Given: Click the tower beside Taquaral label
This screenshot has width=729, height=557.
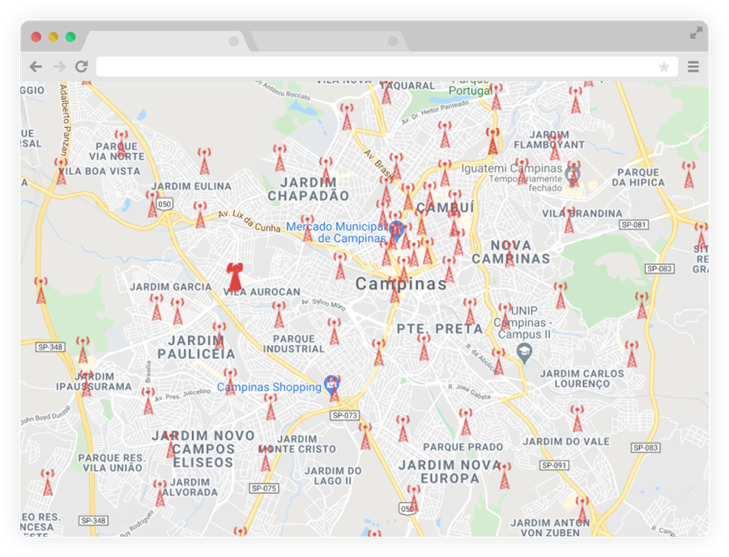Looking at the screenshot, I should pos(386,92).
